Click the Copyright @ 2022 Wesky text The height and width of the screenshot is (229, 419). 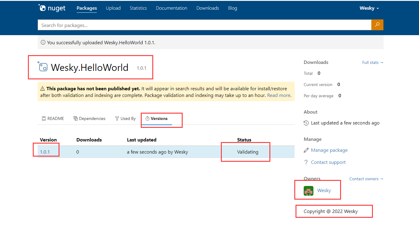(x=331, y=211)
